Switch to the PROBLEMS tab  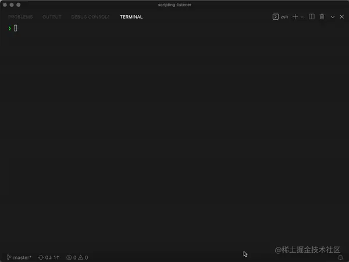(x=20, y=17)
